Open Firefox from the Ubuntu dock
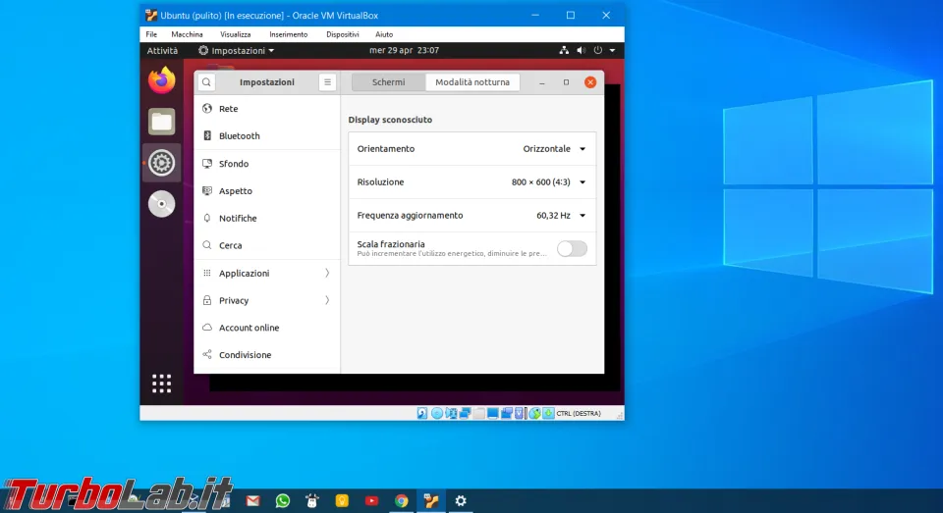 162,80
